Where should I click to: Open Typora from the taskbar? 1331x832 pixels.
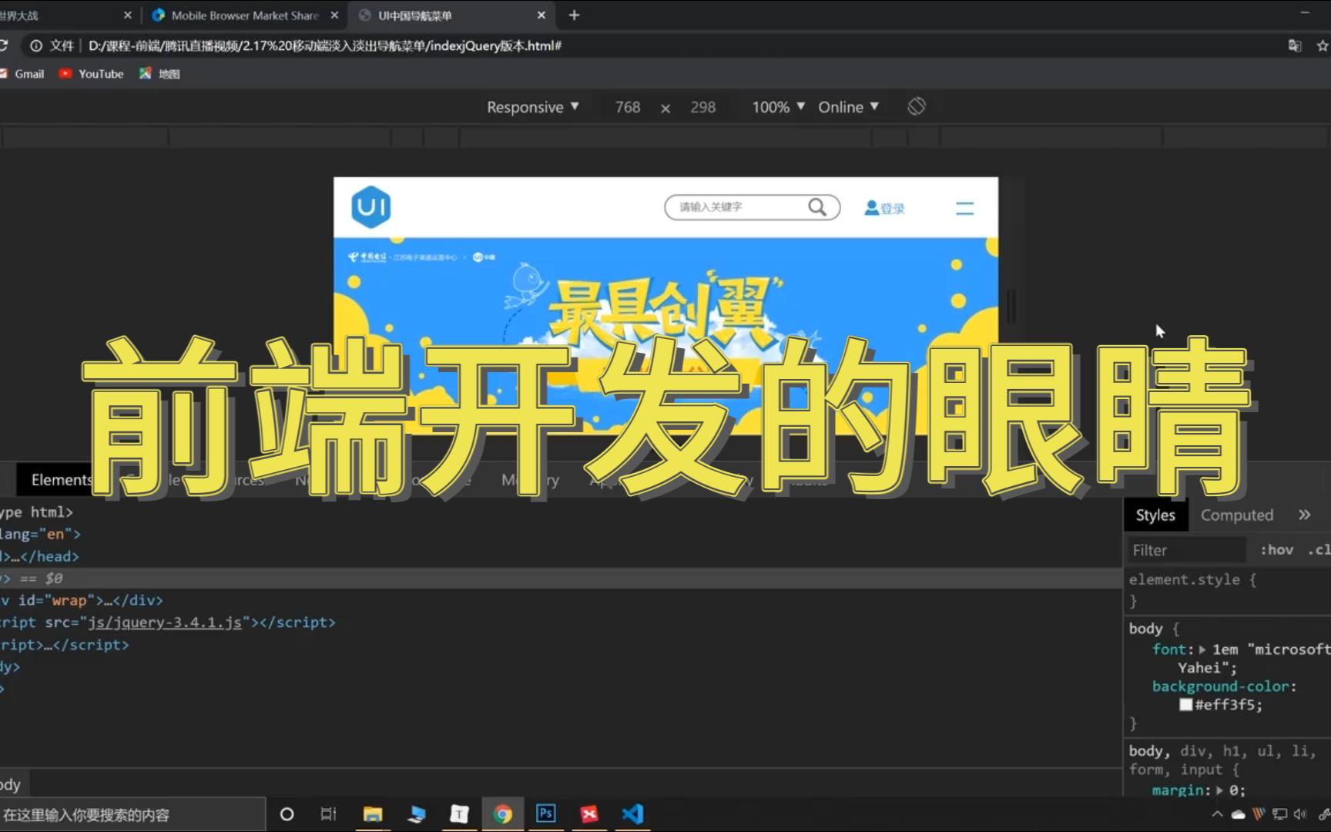point(459,814)
